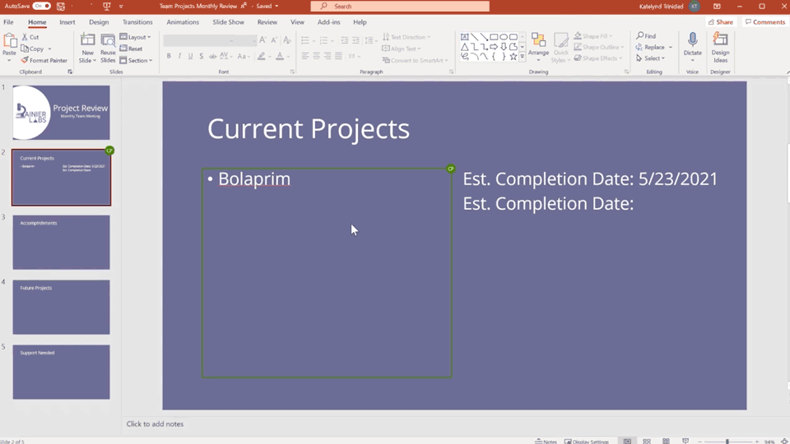Image resolution: width=790 pixels, height=444 pixels.
Task: Open Reuse Slides pane
Action: pos(108,49)
